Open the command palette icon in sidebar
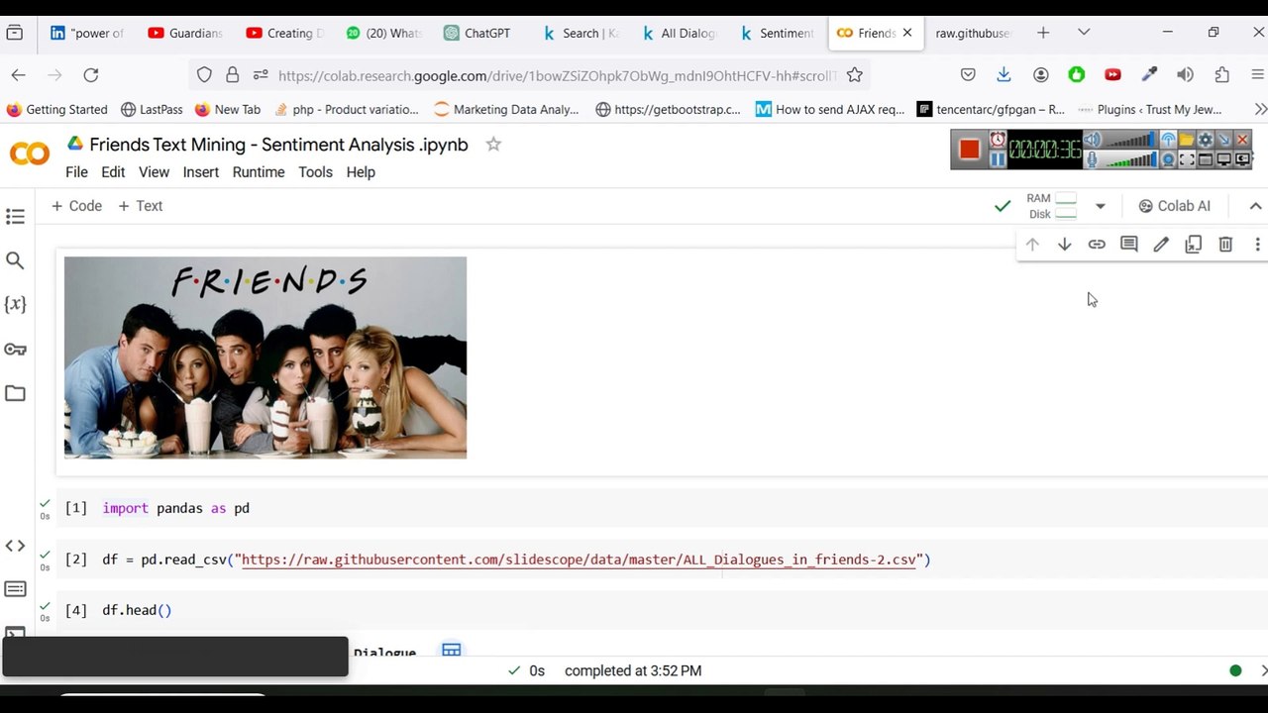Image resolution: width=1268 pixels, height=713 pixels. pyautogui.click(x=15, y=589)
